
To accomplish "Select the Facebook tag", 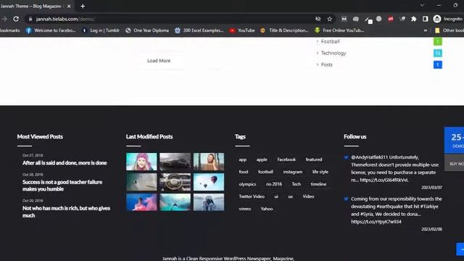I will pyautogui.click(x=286, y=159).
